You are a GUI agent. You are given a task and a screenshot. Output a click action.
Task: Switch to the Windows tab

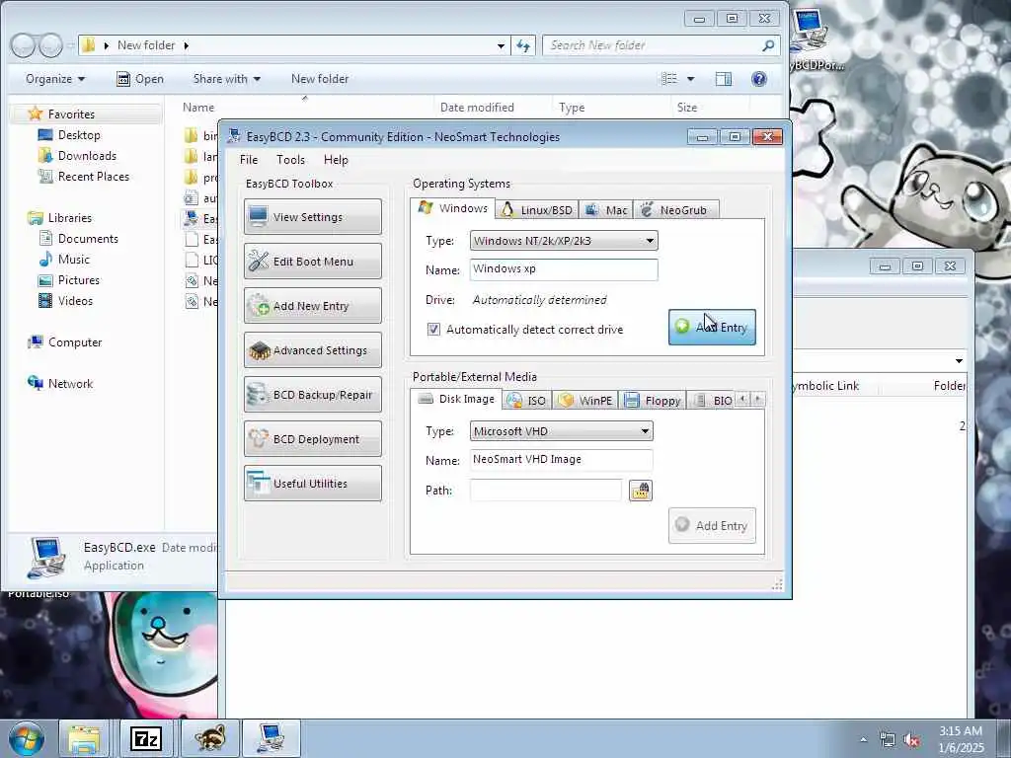[452, 208]
